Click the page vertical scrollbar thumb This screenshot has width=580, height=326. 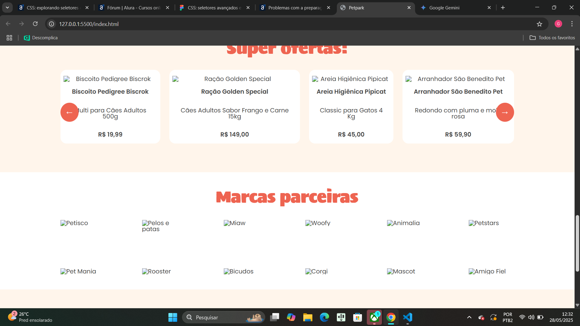pyautogui.click(x=577, y=243)
